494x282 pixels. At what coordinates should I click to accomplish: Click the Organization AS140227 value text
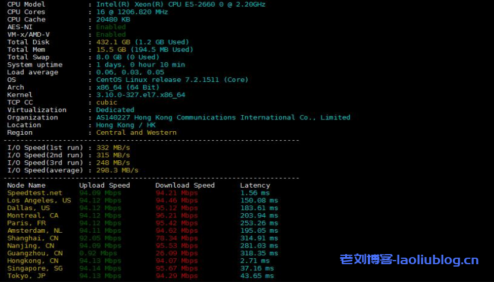click(x=223, y=118)
